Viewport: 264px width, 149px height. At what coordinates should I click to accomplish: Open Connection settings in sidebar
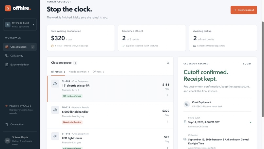pyautogui.click(x=20, y=124)
